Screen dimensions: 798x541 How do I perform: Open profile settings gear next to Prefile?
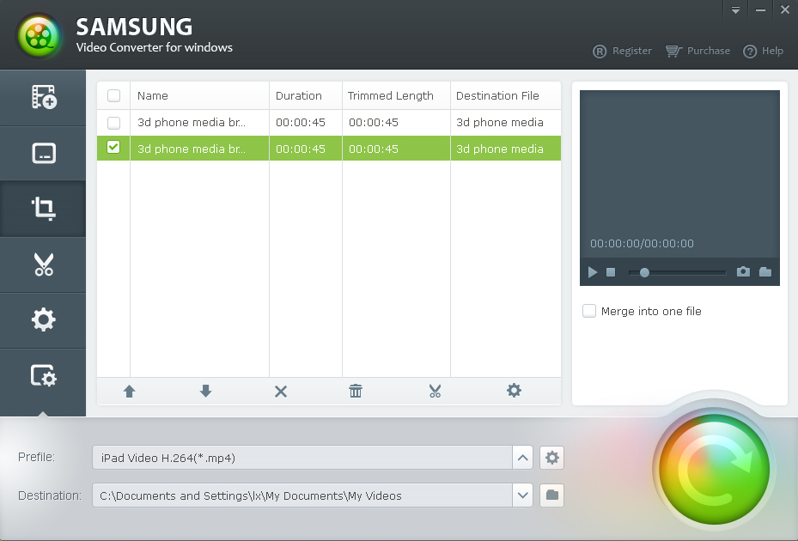pos(551,458)
